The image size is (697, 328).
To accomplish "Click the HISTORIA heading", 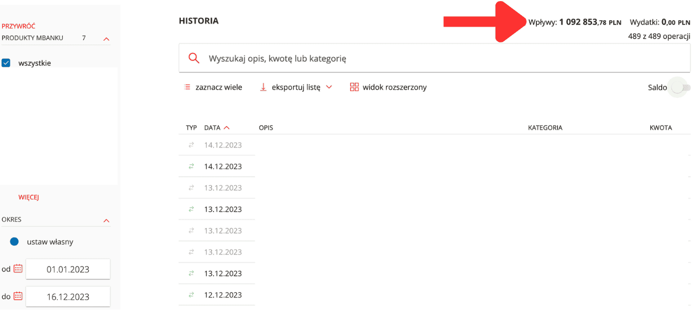I will tap(199, 21).
